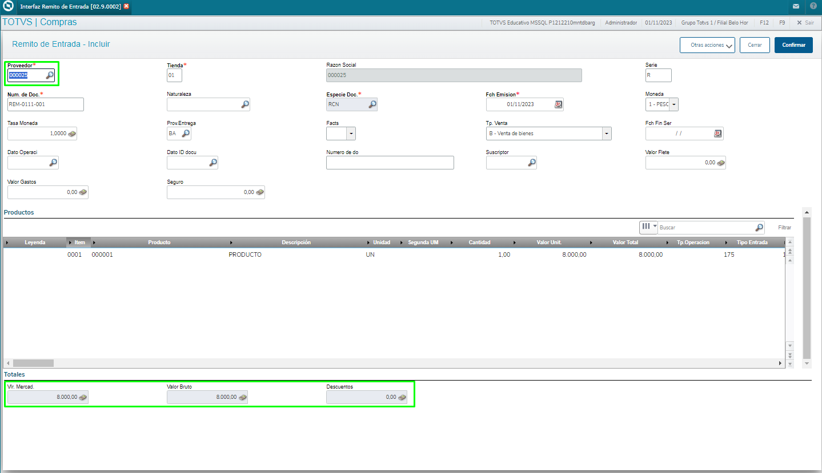Expand the Tp. Venta dropdown
Image resolution: width=822 pixels, height=473 pixels.
click(x=606, y=134)
